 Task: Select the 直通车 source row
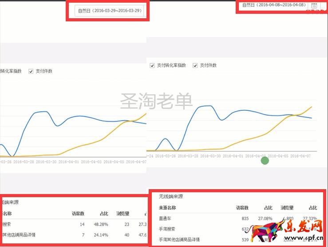(x=165, y=219)
